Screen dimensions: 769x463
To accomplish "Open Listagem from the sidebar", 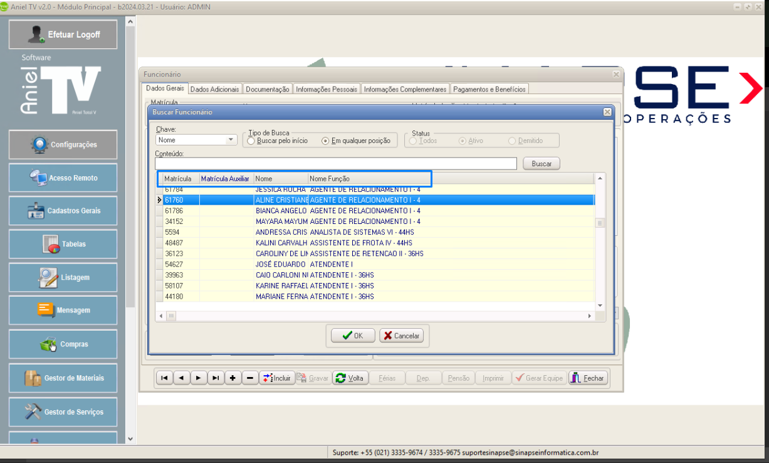I will [63, 277].
